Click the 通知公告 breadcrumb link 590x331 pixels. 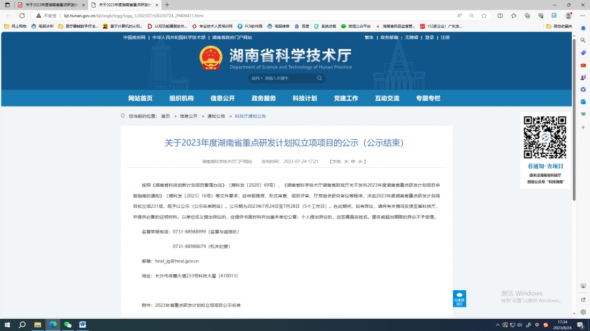click(x=216, y=116)
